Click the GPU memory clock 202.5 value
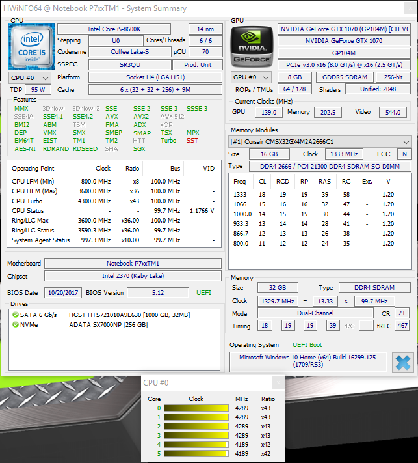Viewport: 418px width, 463px height. coord(328,112)
